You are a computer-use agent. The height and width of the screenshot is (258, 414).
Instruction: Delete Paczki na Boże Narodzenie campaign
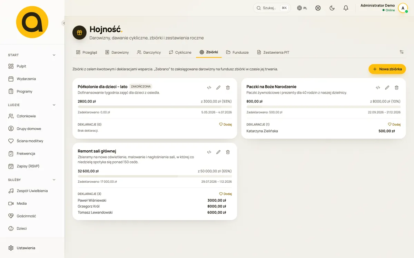pos(396,88)
